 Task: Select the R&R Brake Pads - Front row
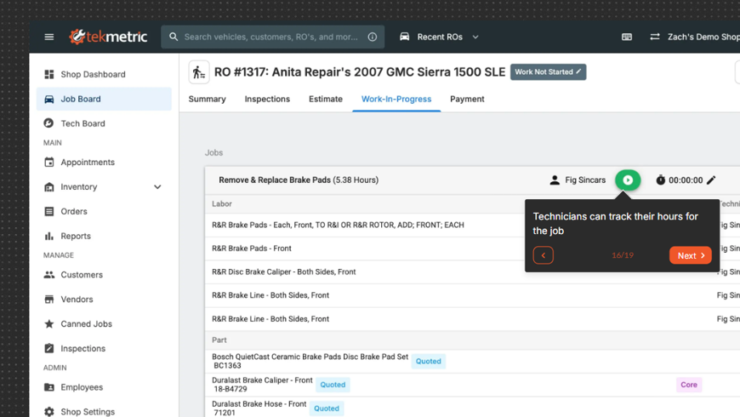[472, 248]
